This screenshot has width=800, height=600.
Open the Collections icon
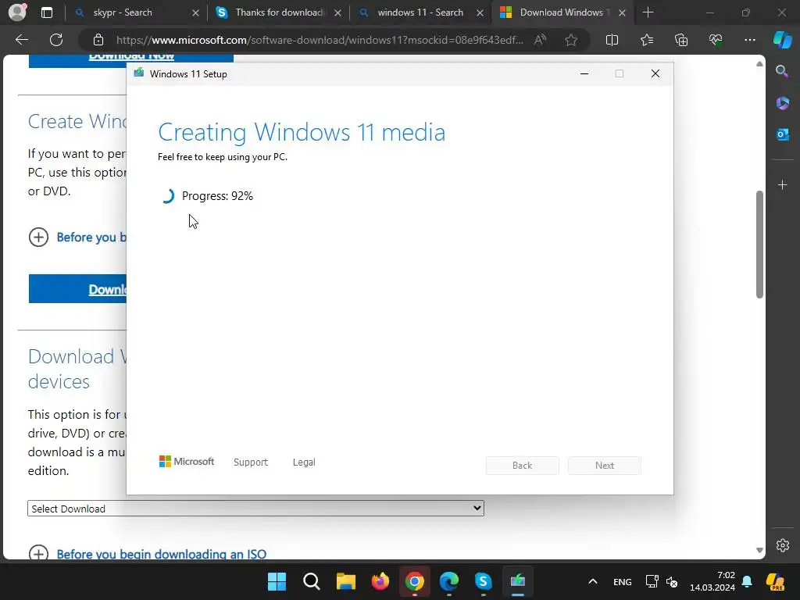681,40
